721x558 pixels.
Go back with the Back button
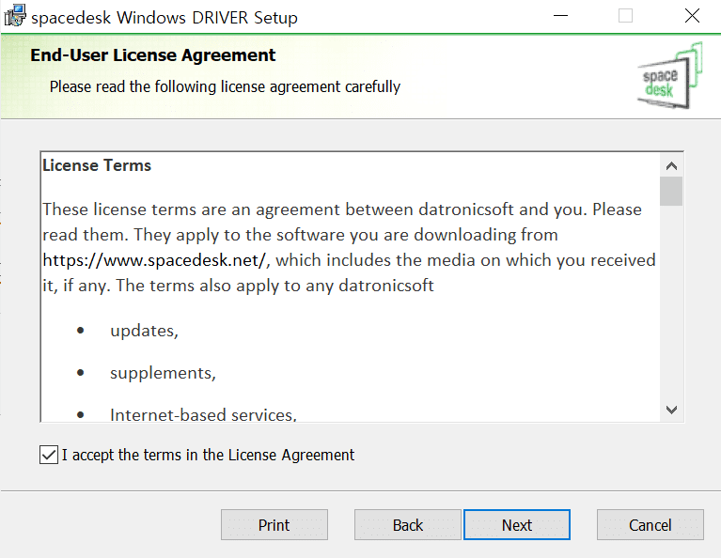[x=407, y=524]
